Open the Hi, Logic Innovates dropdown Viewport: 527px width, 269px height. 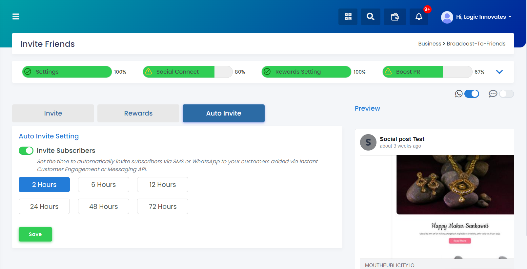[483, 17]
